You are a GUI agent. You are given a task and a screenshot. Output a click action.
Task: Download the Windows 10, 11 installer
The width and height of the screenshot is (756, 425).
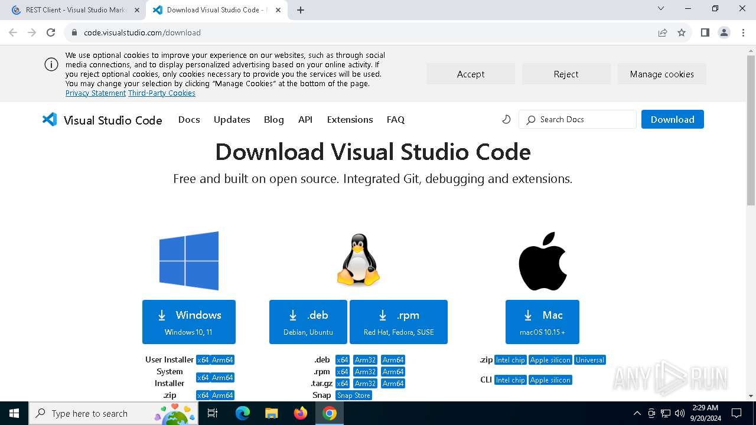click(x=189, y=322)
